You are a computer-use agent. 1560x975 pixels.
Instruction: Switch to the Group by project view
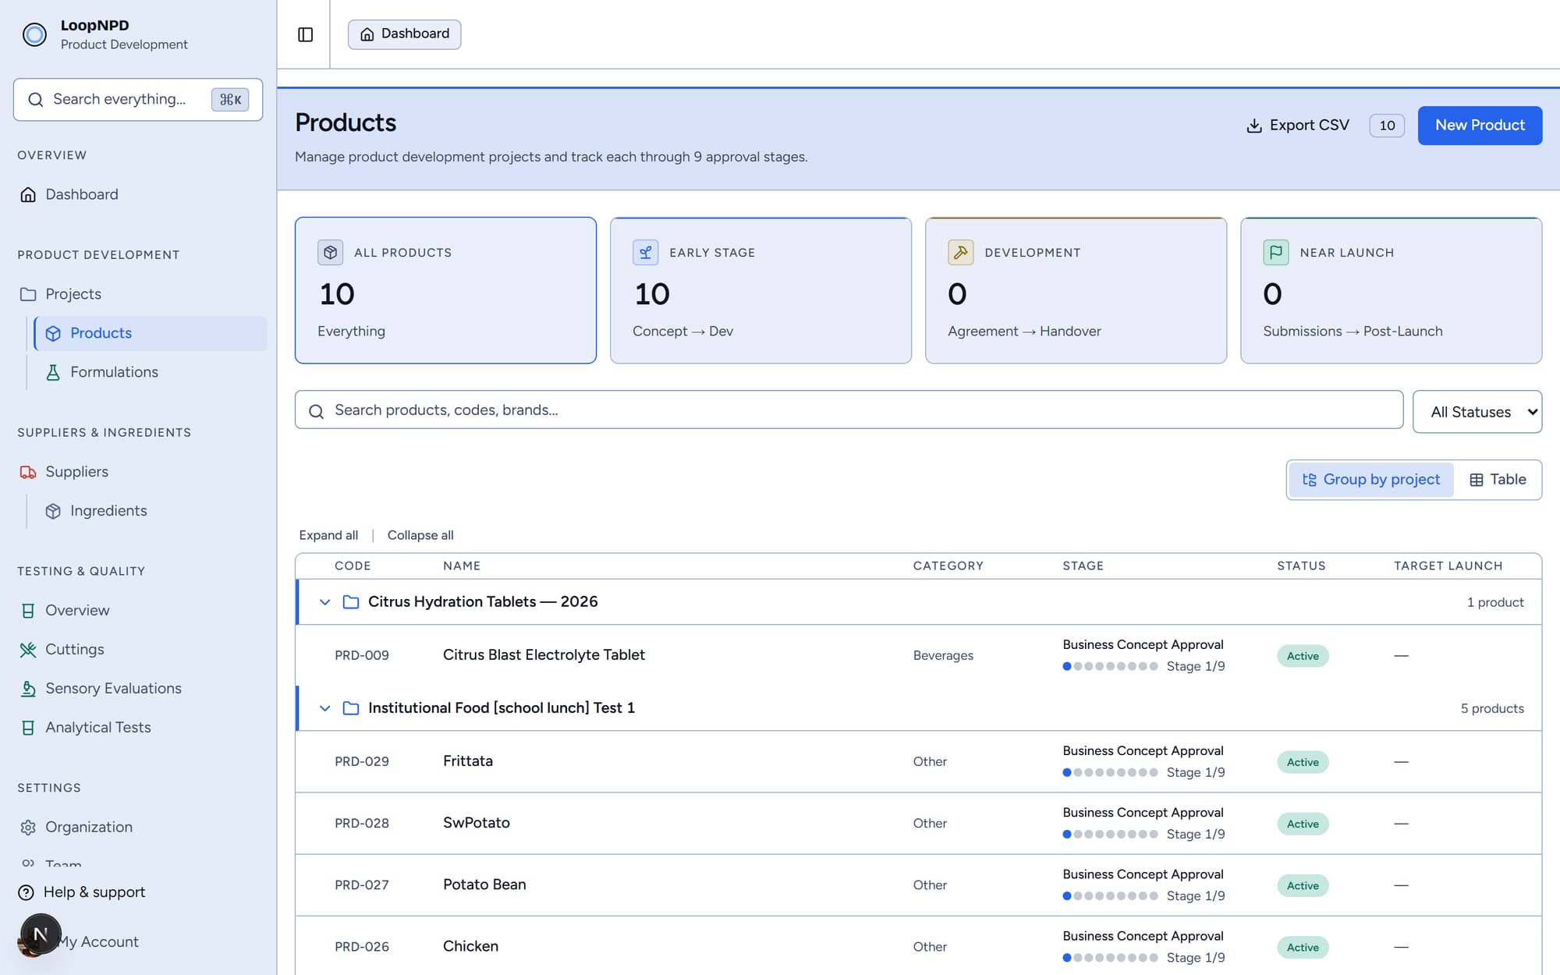point(1371,480)
